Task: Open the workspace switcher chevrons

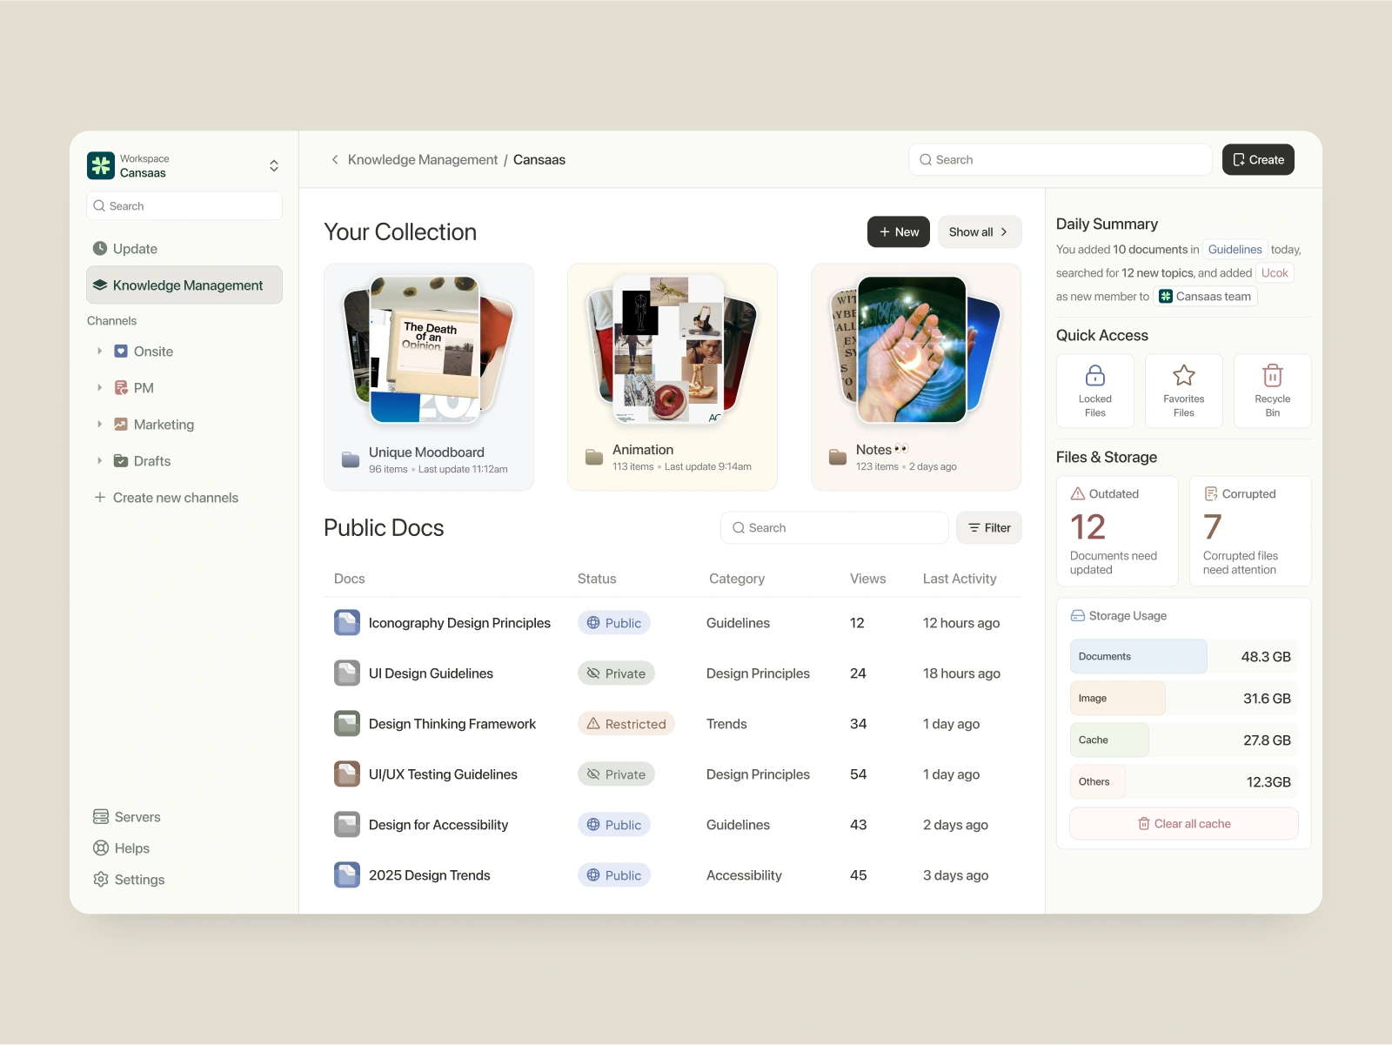Action: [274, 165]
